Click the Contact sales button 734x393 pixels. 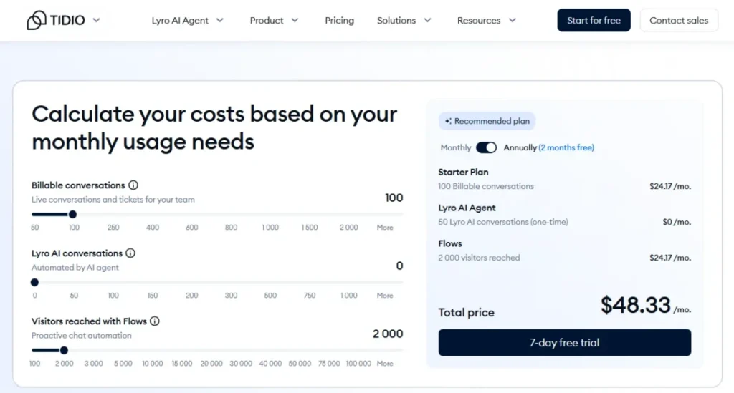coord(679,20)
